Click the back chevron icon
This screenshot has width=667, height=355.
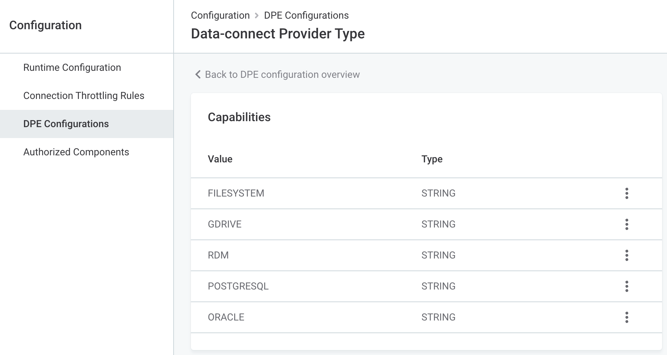tap(197, 75)
